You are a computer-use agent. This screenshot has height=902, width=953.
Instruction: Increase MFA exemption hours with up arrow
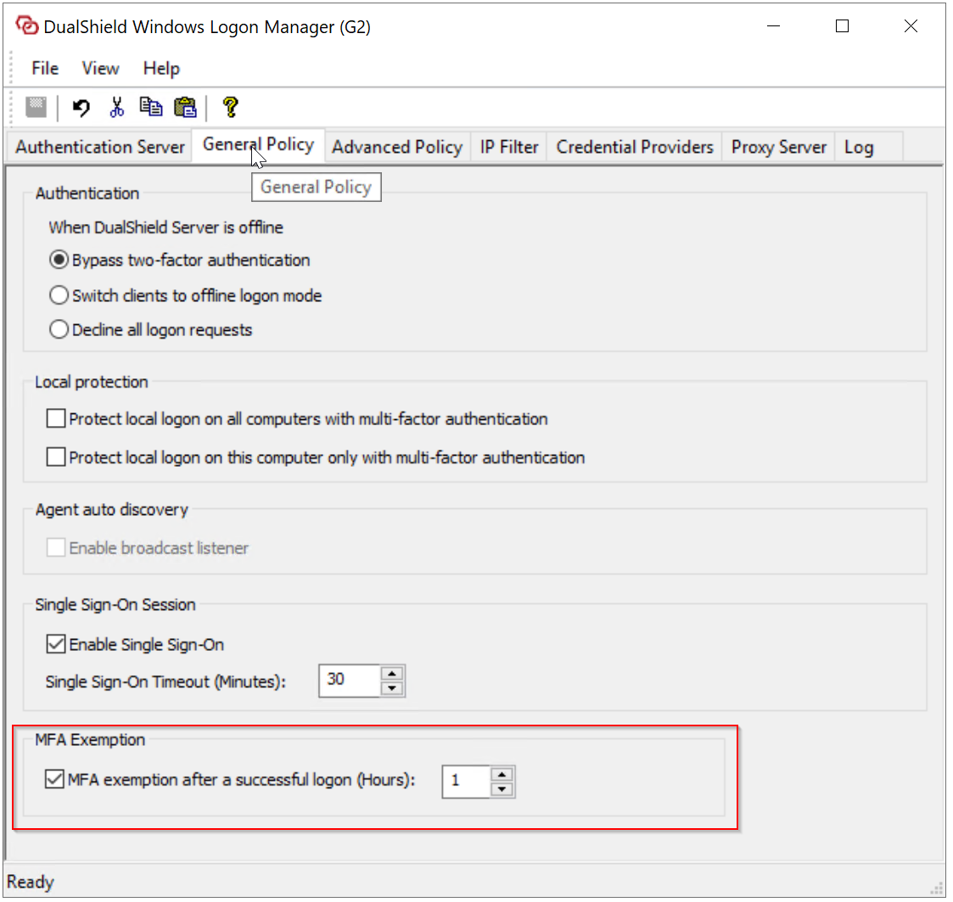pos(502,774)
